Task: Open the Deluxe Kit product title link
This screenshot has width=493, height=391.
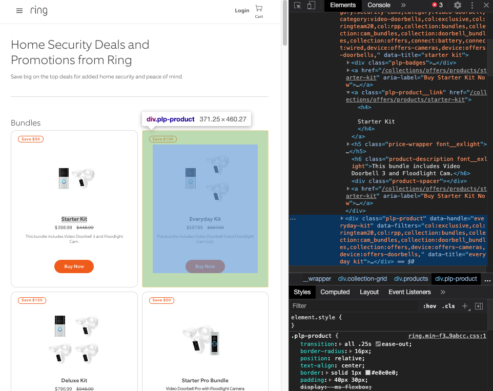Action: tap(74, 380)
